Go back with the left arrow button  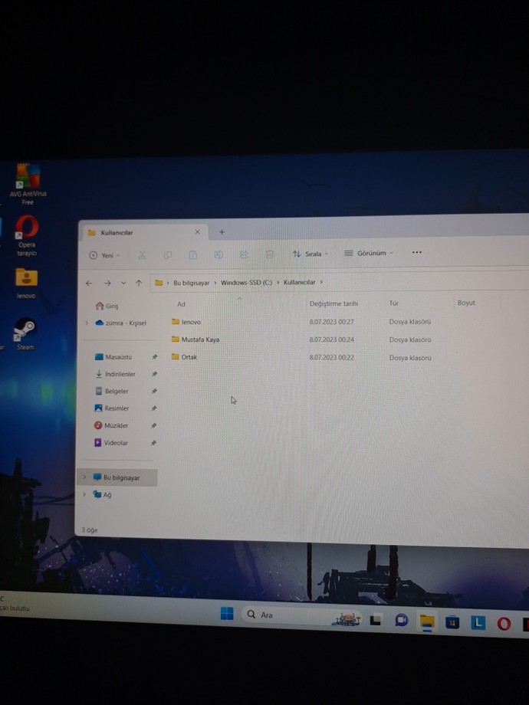(89, 284)
